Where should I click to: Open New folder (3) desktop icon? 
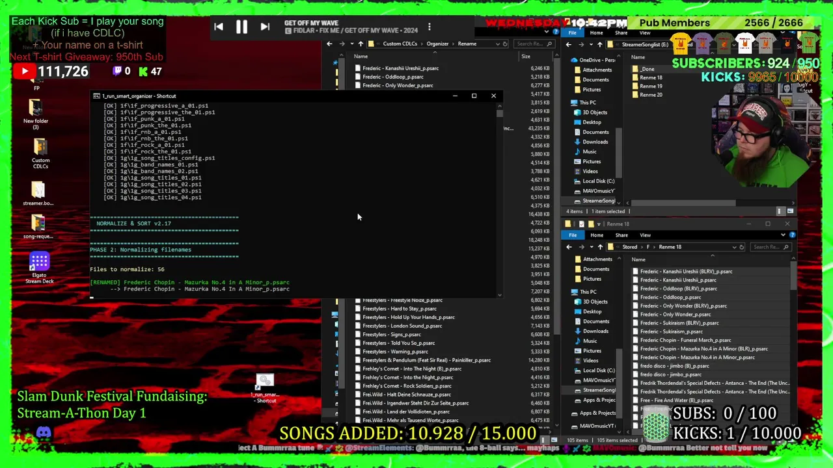click(36, 113)
